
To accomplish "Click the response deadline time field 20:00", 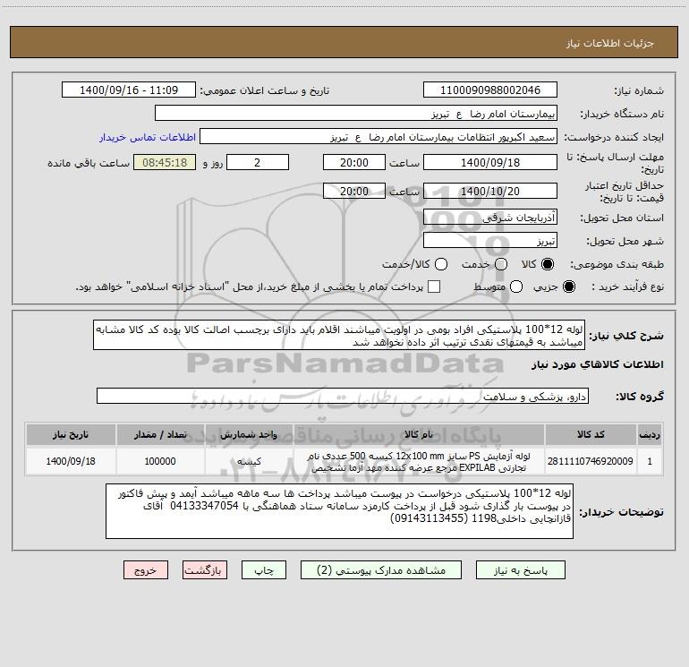I will click(354, 162).
